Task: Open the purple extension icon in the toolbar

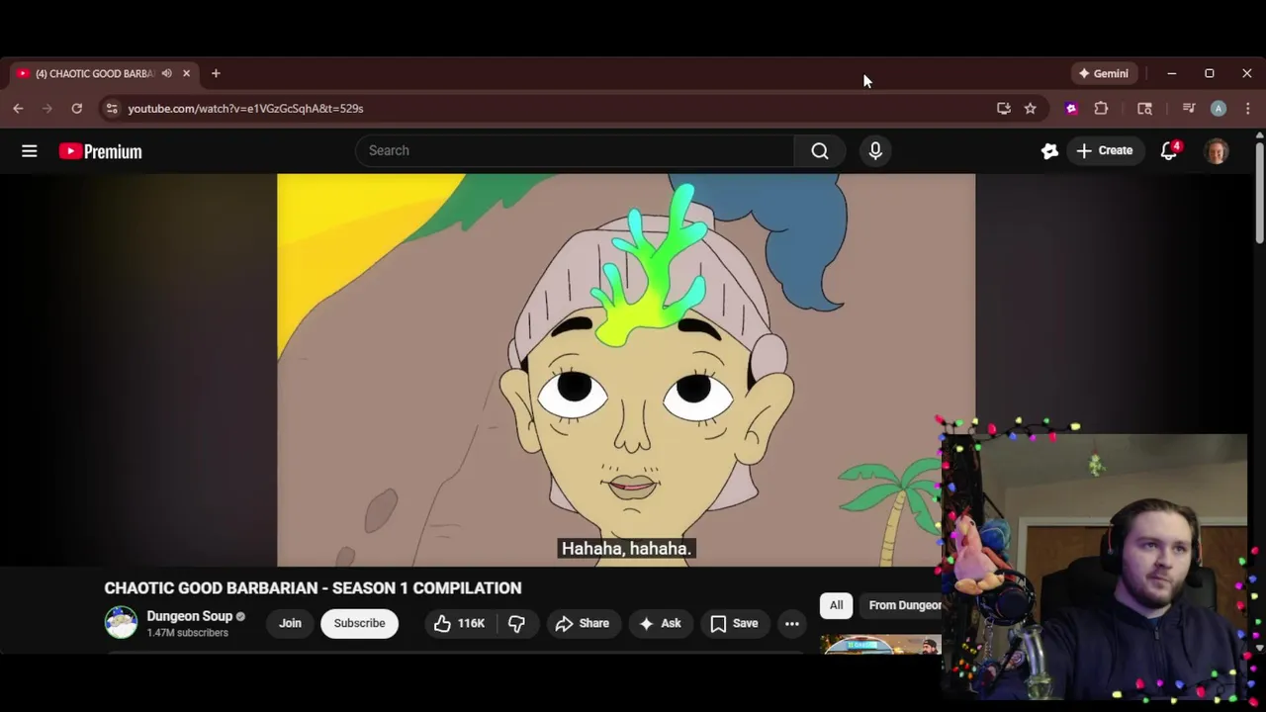Action: click(x=1071, y=109)
